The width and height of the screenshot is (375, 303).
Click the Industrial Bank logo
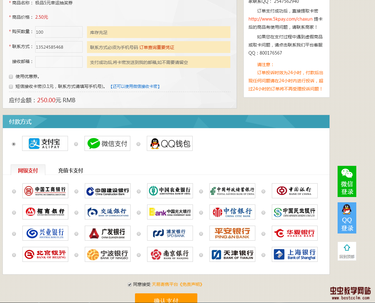pos(45,233)
